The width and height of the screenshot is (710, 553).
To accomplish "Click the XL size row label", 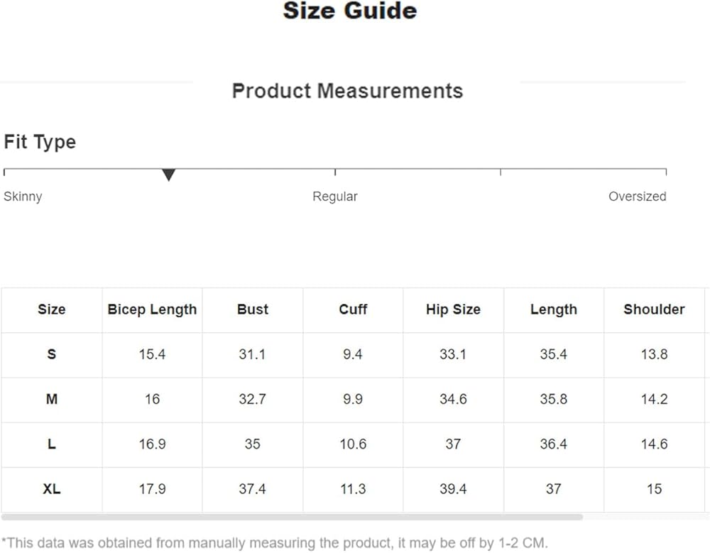I will (x=51, y=489).
